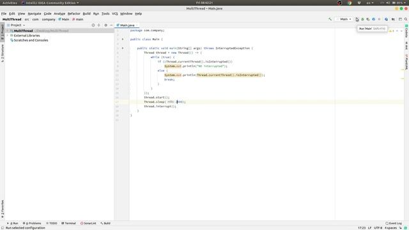
Task: Toggle the Structure side panel tab
Action: [3, 53]
